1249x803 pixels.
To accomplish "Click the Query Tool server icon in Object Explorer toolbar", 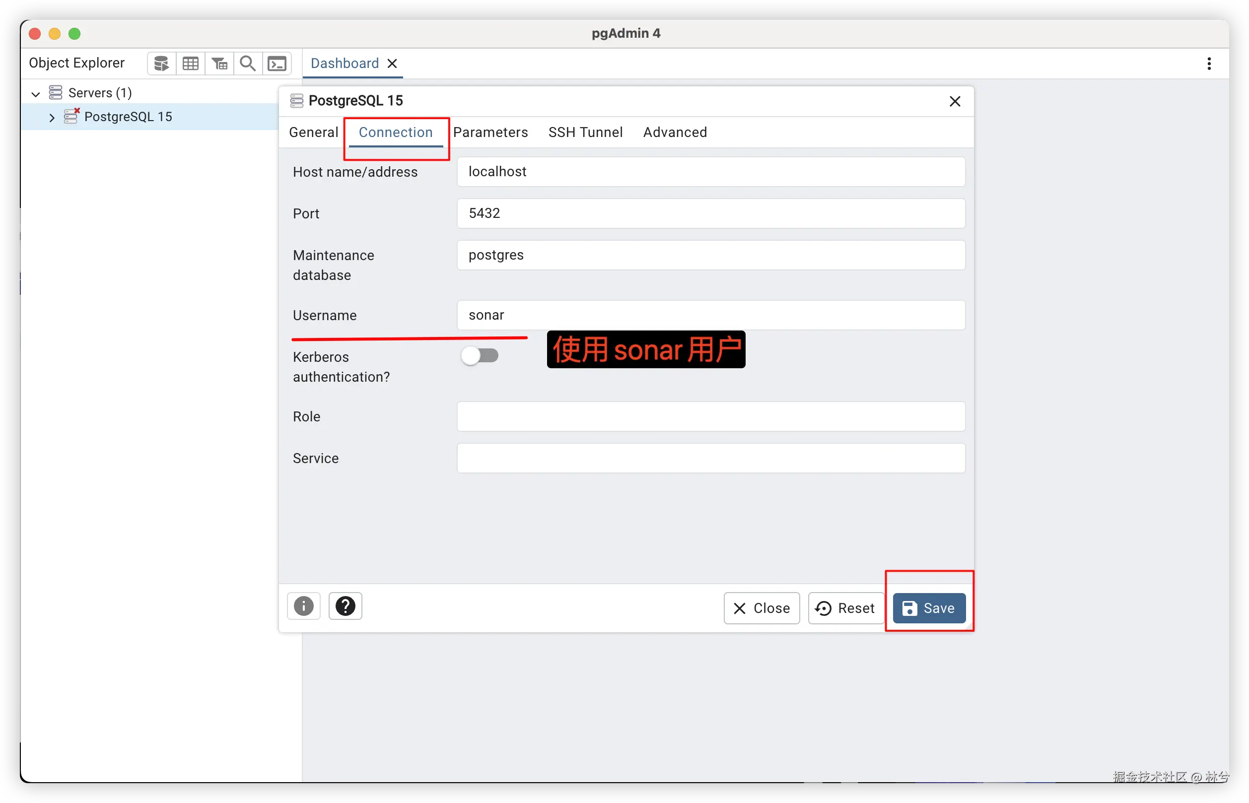I will coord(162,64).
